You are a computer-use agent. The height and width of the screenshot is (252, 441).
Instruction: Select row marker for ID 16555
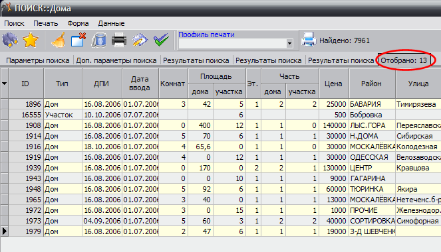point(4,115)
